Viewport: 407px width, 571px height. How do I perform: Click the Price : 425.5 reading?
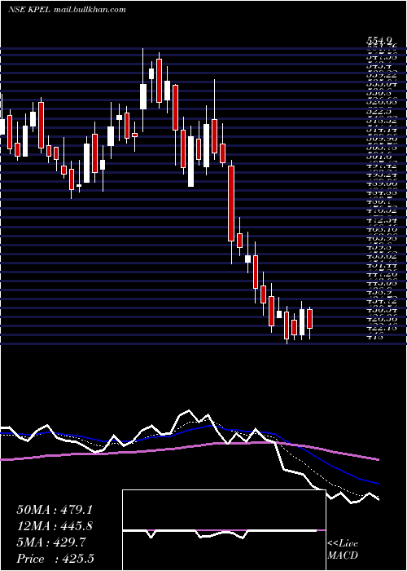click(55, 559)
